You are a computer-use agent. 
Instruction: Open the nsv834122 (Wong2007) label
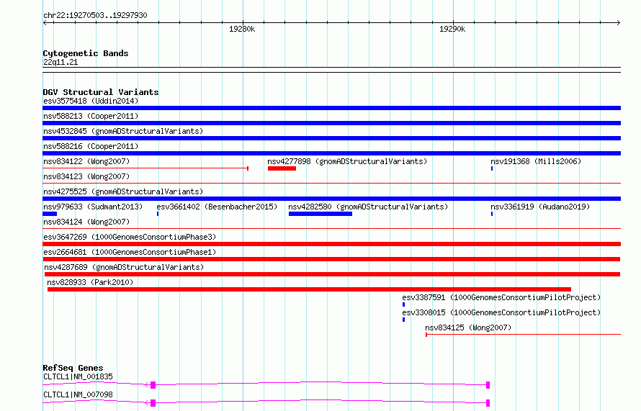(86, 161)
